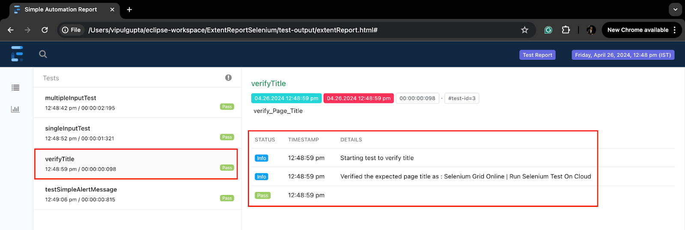
Task: Click the Info badge for Verified title row
Action: click(262, 177)
